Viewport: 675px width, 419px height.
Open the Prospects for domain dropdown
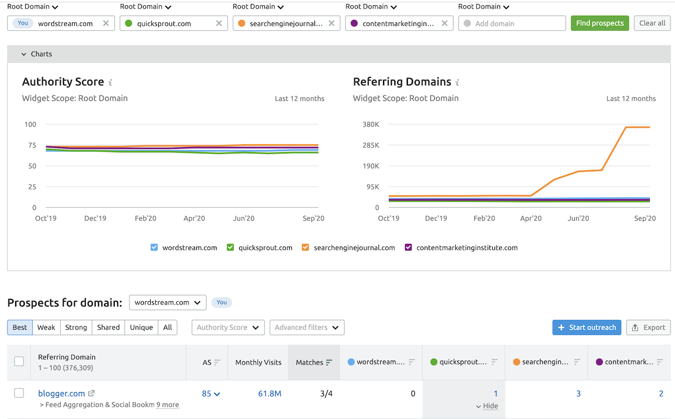click(x=167, y=302)
